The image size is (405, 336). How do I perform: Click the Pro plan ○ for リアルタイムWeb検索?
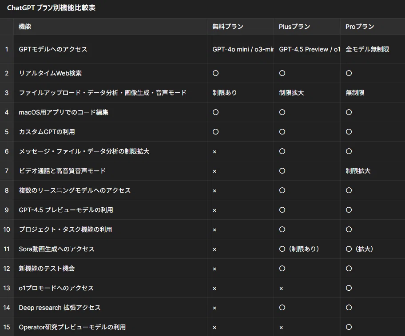pos(349,73)
